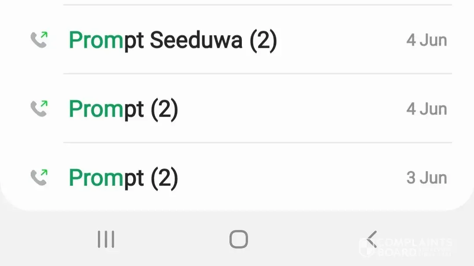Image resolution: width=474 pixels, height=266 pixels.
Task: Click the word Seeduwa in the first entry
Action: (x=196, y=40)
